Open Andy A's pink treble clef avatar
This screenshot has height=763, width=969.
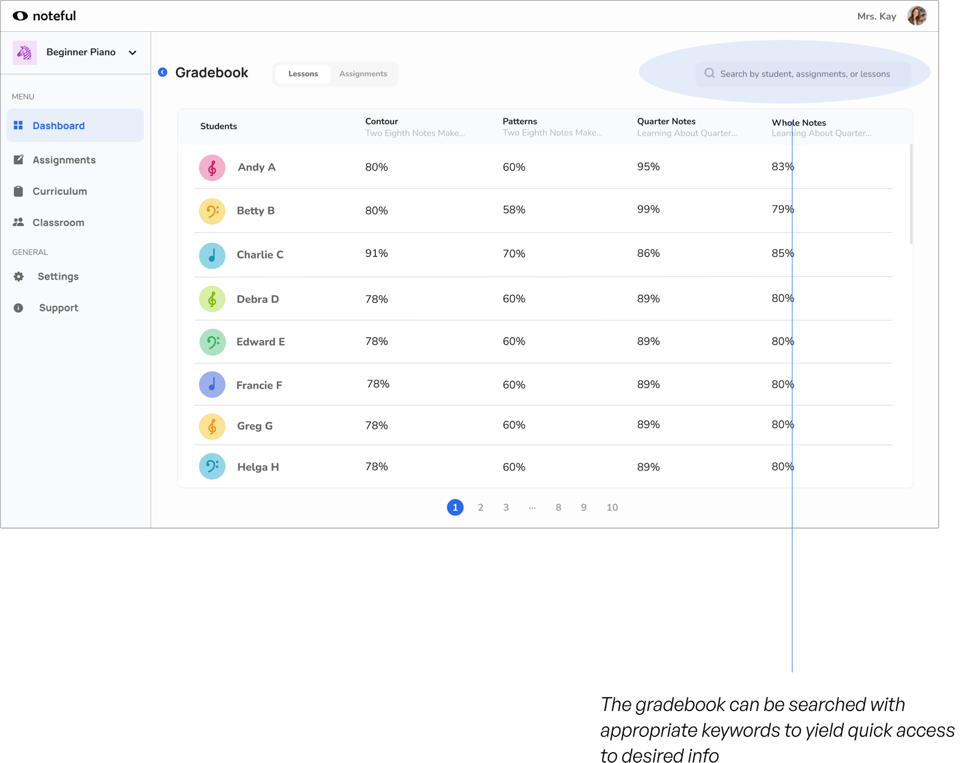coord(212,168)
